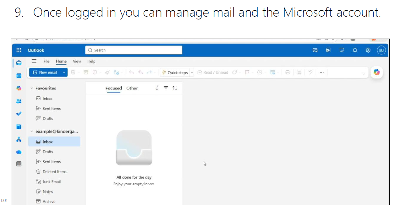
Task: Select the highlighted account Inbox folder
Action: (54, 142)
